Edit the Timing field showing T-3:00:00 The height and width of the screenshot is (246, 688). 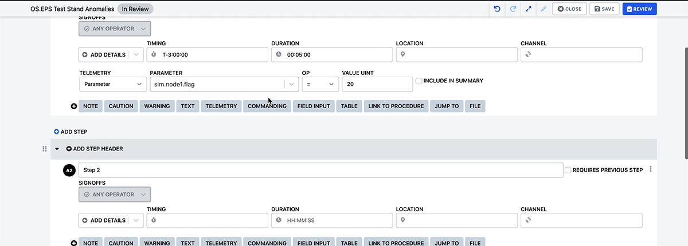(208, 55)
